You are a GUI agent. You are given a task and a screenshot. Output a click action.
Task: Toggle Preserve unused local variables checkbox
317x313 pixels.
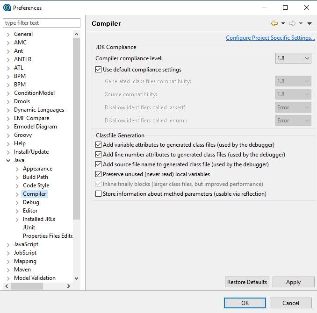(x=98, y=174)
